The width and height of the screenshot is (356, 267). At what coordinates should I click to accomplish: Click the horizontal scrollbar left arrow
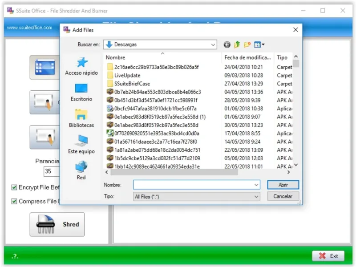point(107,172)
